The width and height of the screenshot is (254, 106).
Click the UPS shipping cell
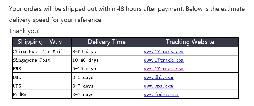[x=42, y=86]
